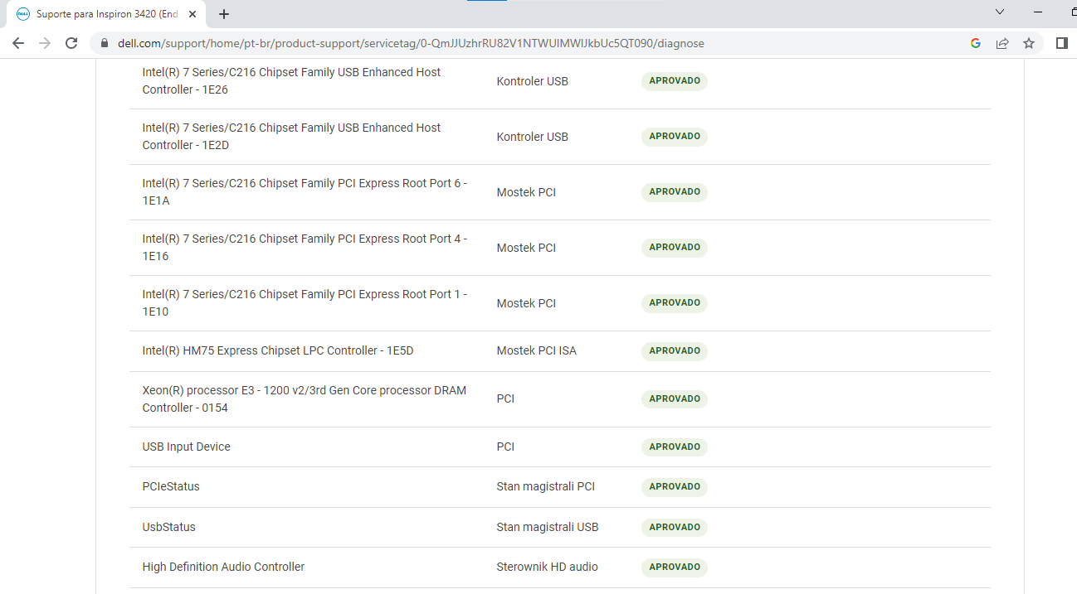This screenshot has height=594, width=1077.
Task: Click Mostek PCI in the Root Port 4 row
Action: [x=526, y=248]
